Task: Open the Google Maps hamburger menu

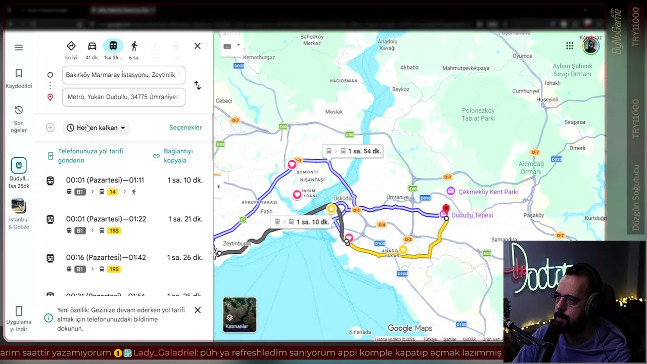Action: (19, 48)
